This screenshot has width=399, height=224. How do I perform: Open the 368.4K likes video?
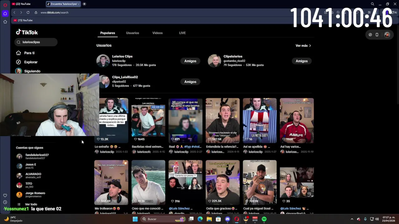(x=111, y=183)
